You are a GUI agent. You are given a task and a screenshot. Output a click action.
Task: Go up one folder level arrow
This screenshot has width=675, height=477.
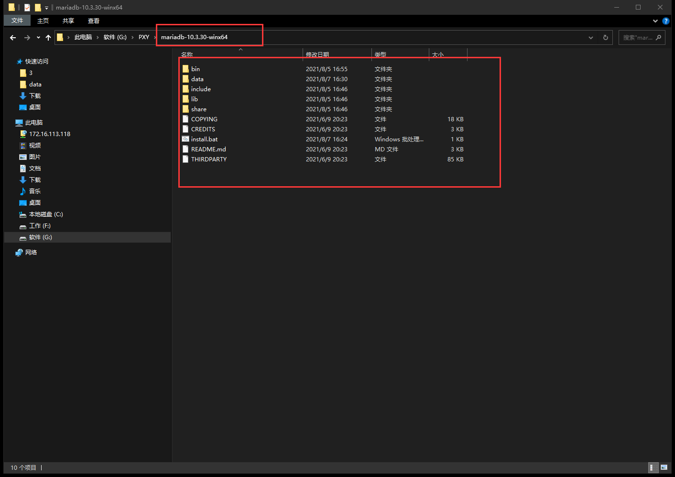[48, 37]
